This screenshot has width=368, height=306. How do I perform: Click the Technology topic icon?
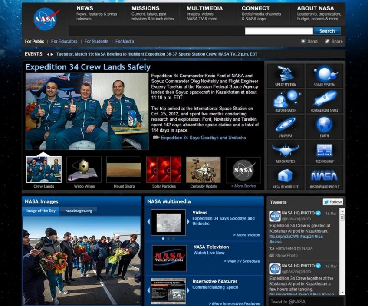pos(324,152)
